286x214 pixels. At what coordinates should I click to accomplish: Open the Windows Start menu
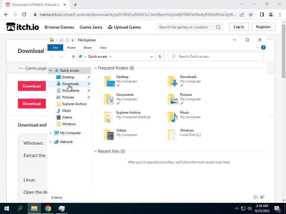click(x=7, y=208)
